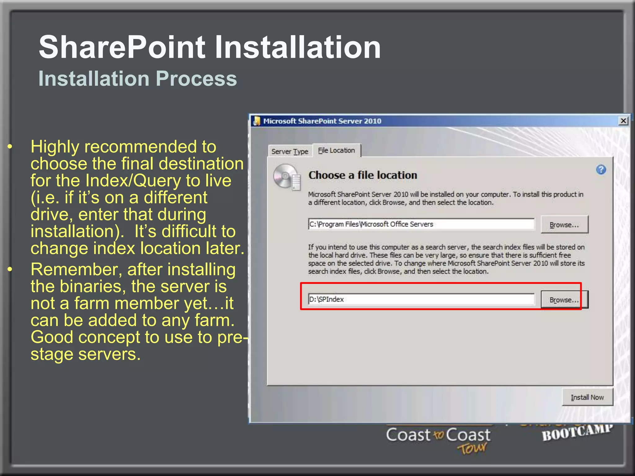Screen dimensions: 635x476
Task: Click the D:\SPIndex index location field
Action: [x=421, y=299]
